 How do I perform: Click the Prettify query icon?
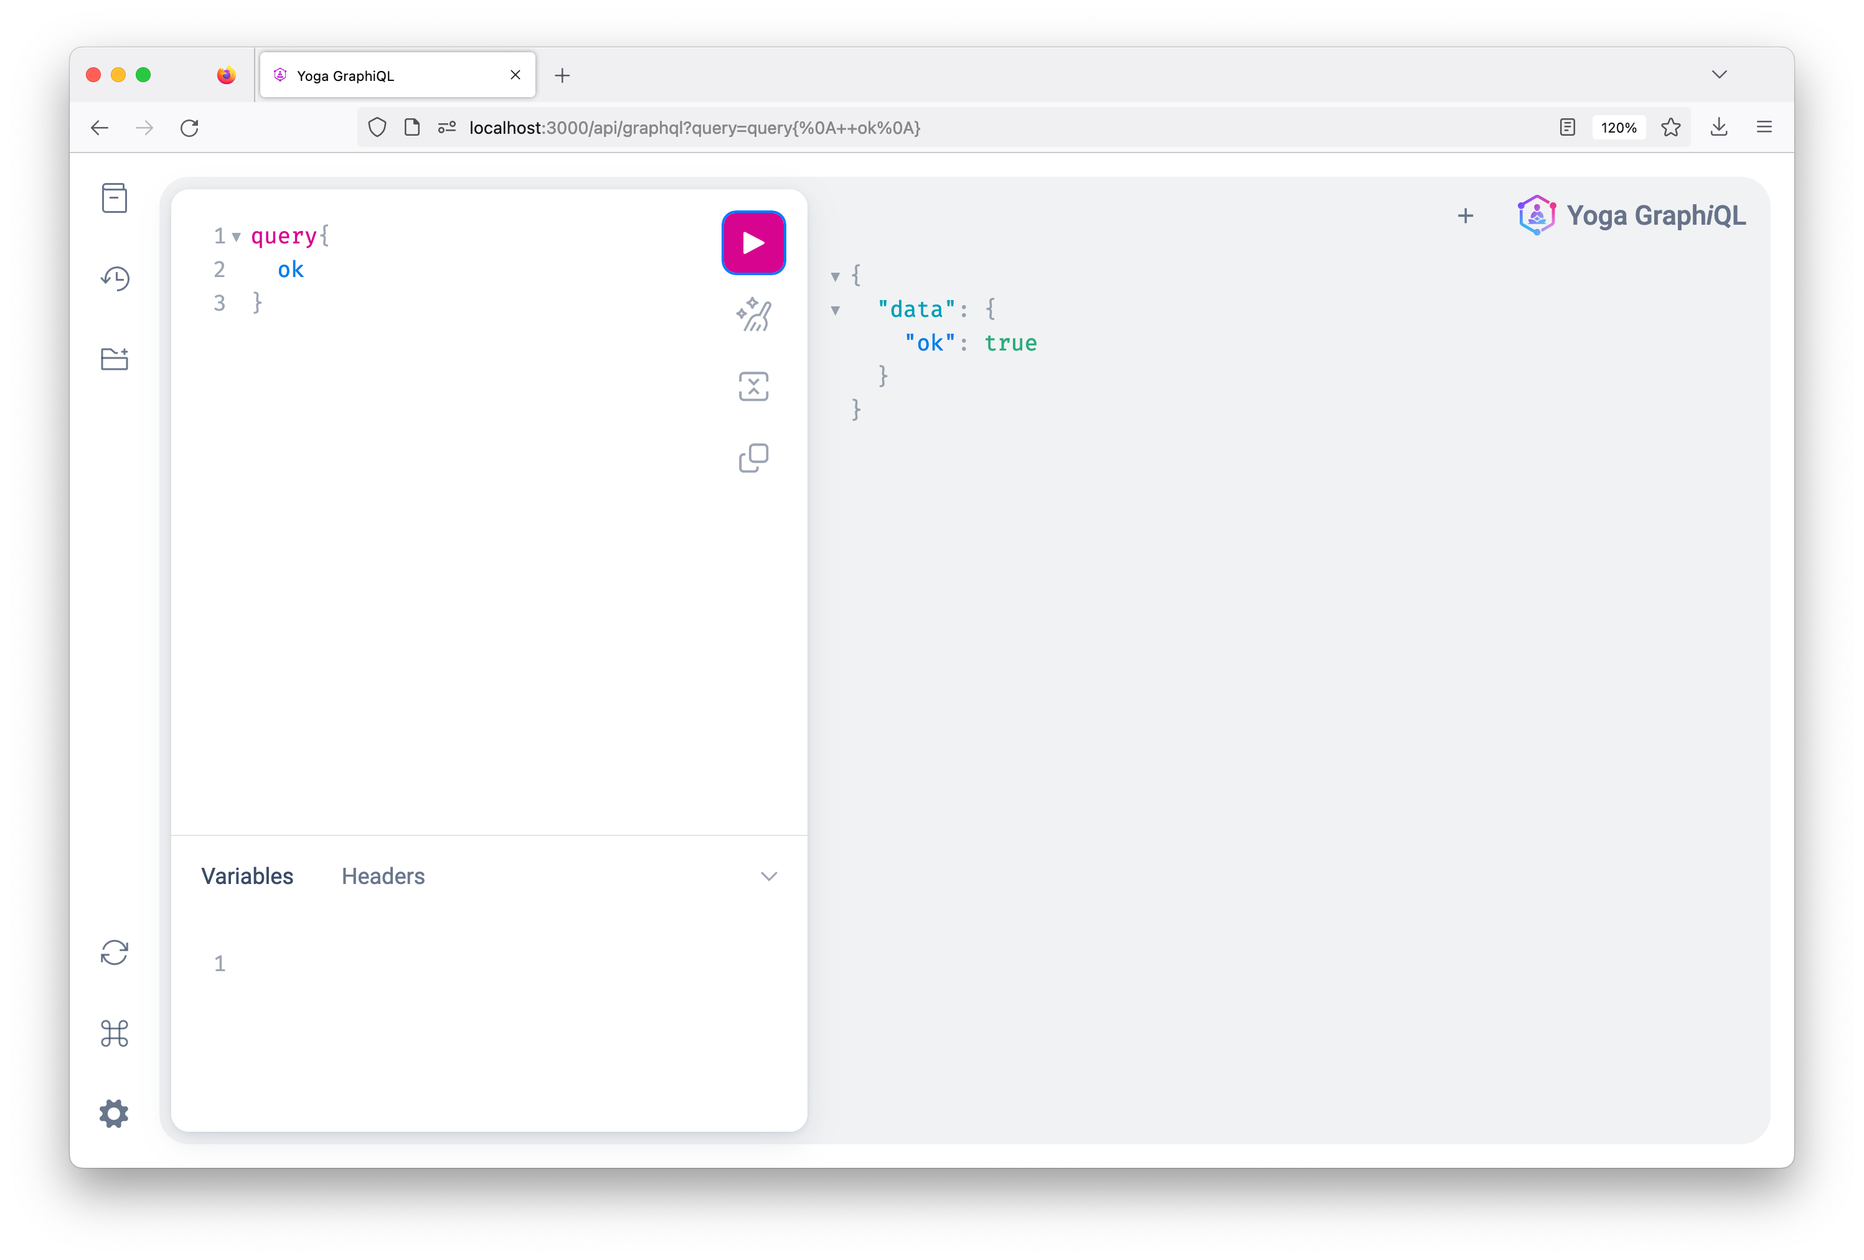(x=753, y=314)
